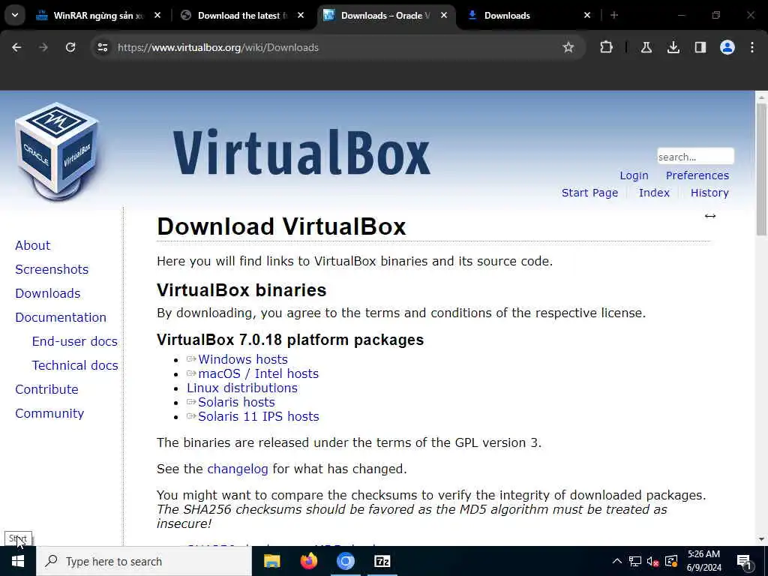Open Screenshots in the sidebar
768x576 pixels.
52,269
